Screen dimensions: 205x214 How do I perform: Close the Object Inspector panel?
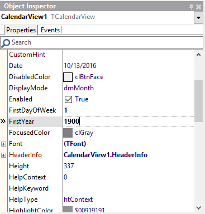point(198,7)
